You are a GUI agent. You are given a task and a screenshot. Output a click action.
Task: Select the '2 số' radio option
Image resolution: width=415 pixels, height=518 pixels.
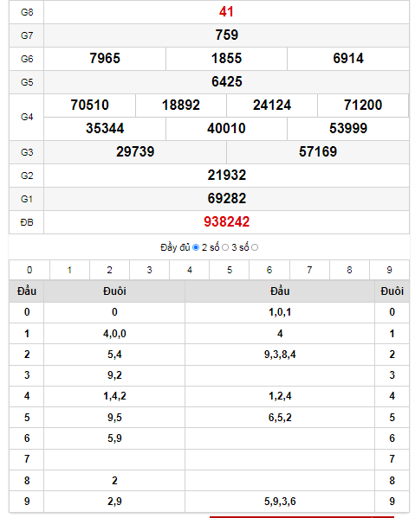coord(225,247)
